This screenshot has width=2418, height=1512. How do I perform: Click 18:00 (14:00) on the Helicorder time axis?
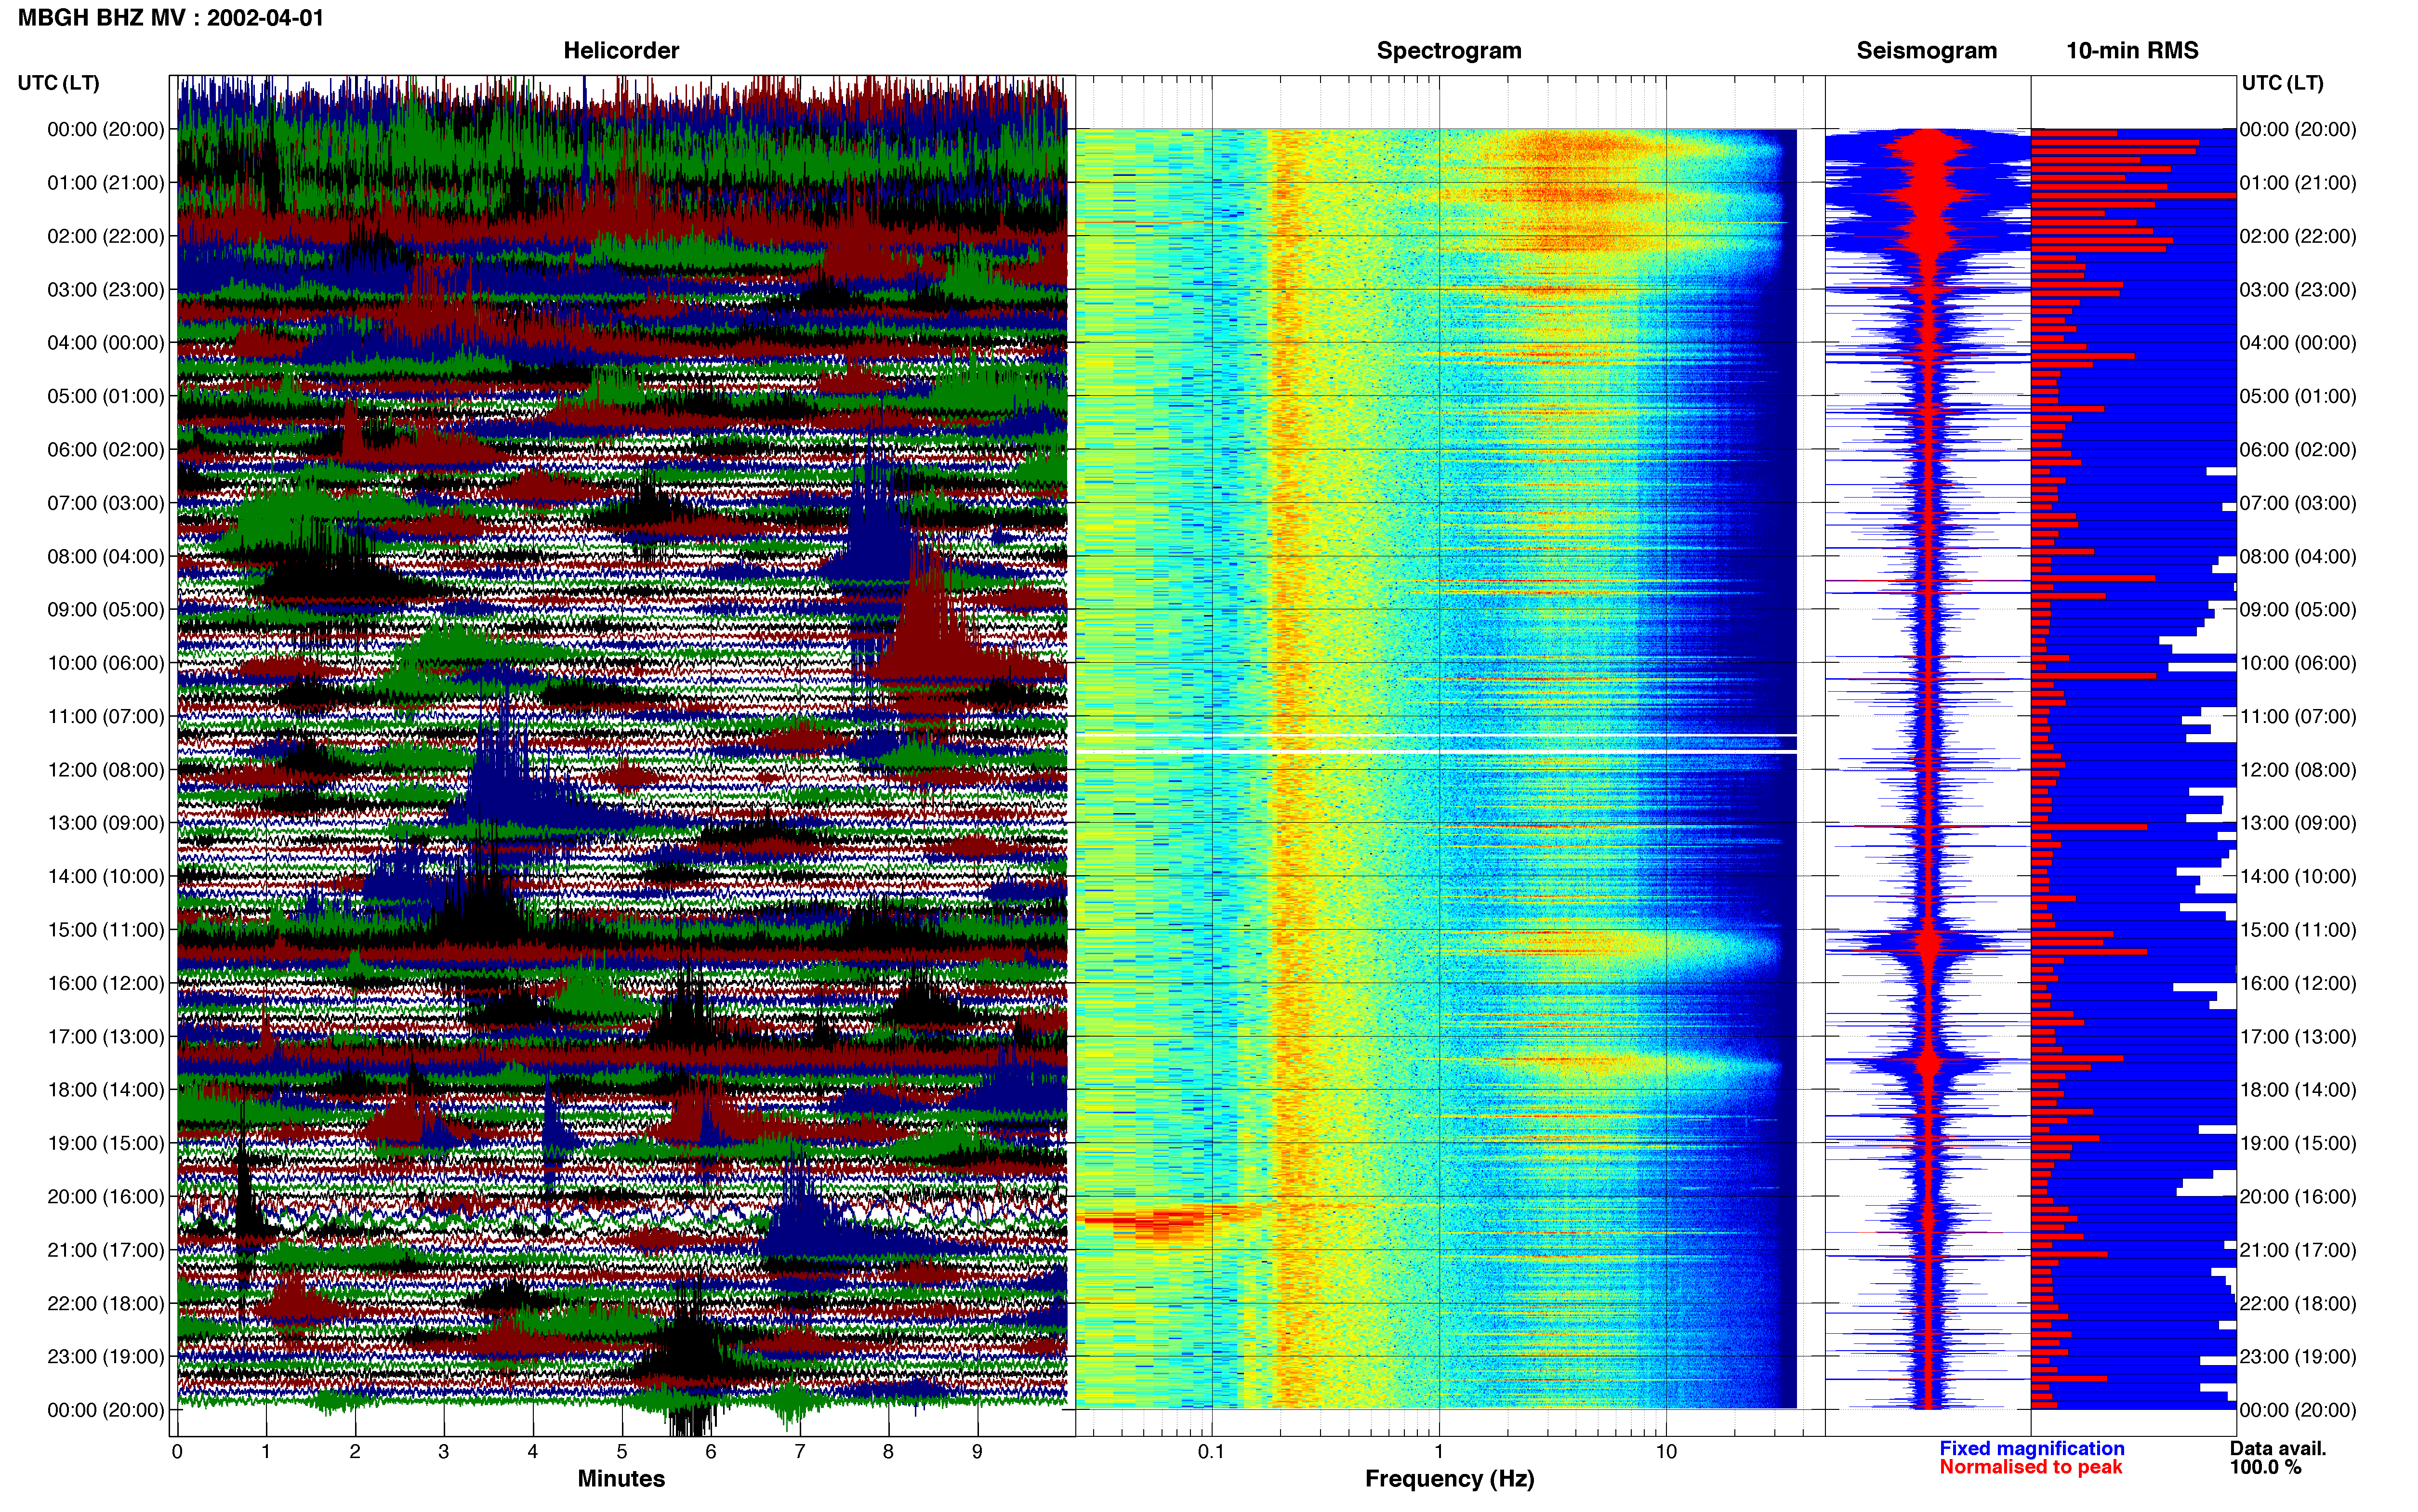click(106, 1090)
